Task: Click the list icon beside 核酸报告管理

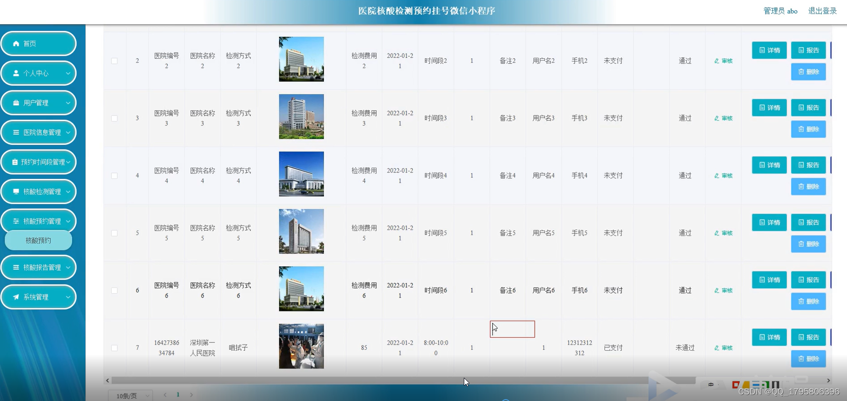Action: tap(16, 267)
